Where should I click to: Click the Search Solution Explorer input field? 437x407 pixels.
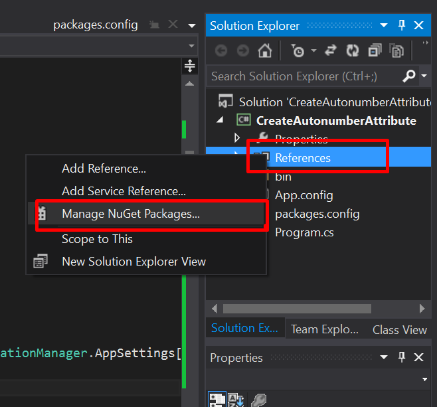coord(302,76)
